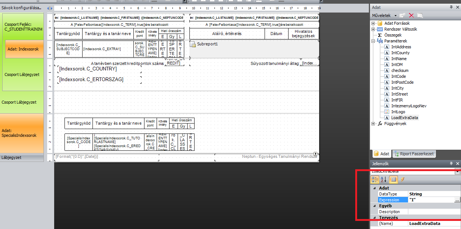Click the DataType String value

(434, 194)
